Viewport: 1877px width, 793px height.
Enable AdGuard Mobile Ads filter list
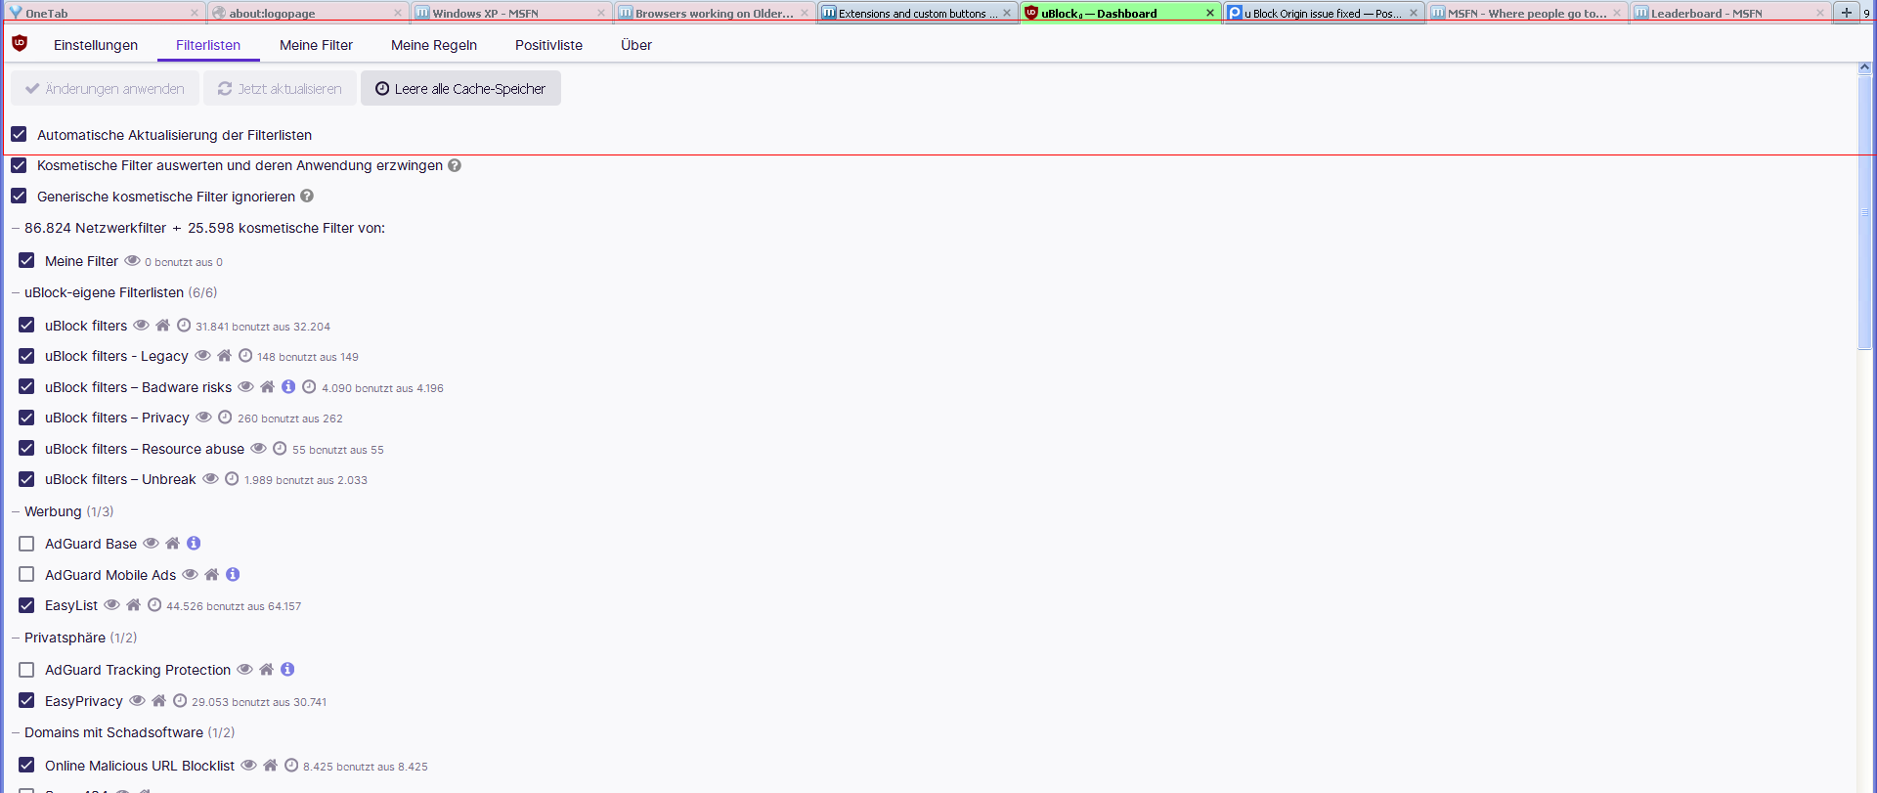26,574
